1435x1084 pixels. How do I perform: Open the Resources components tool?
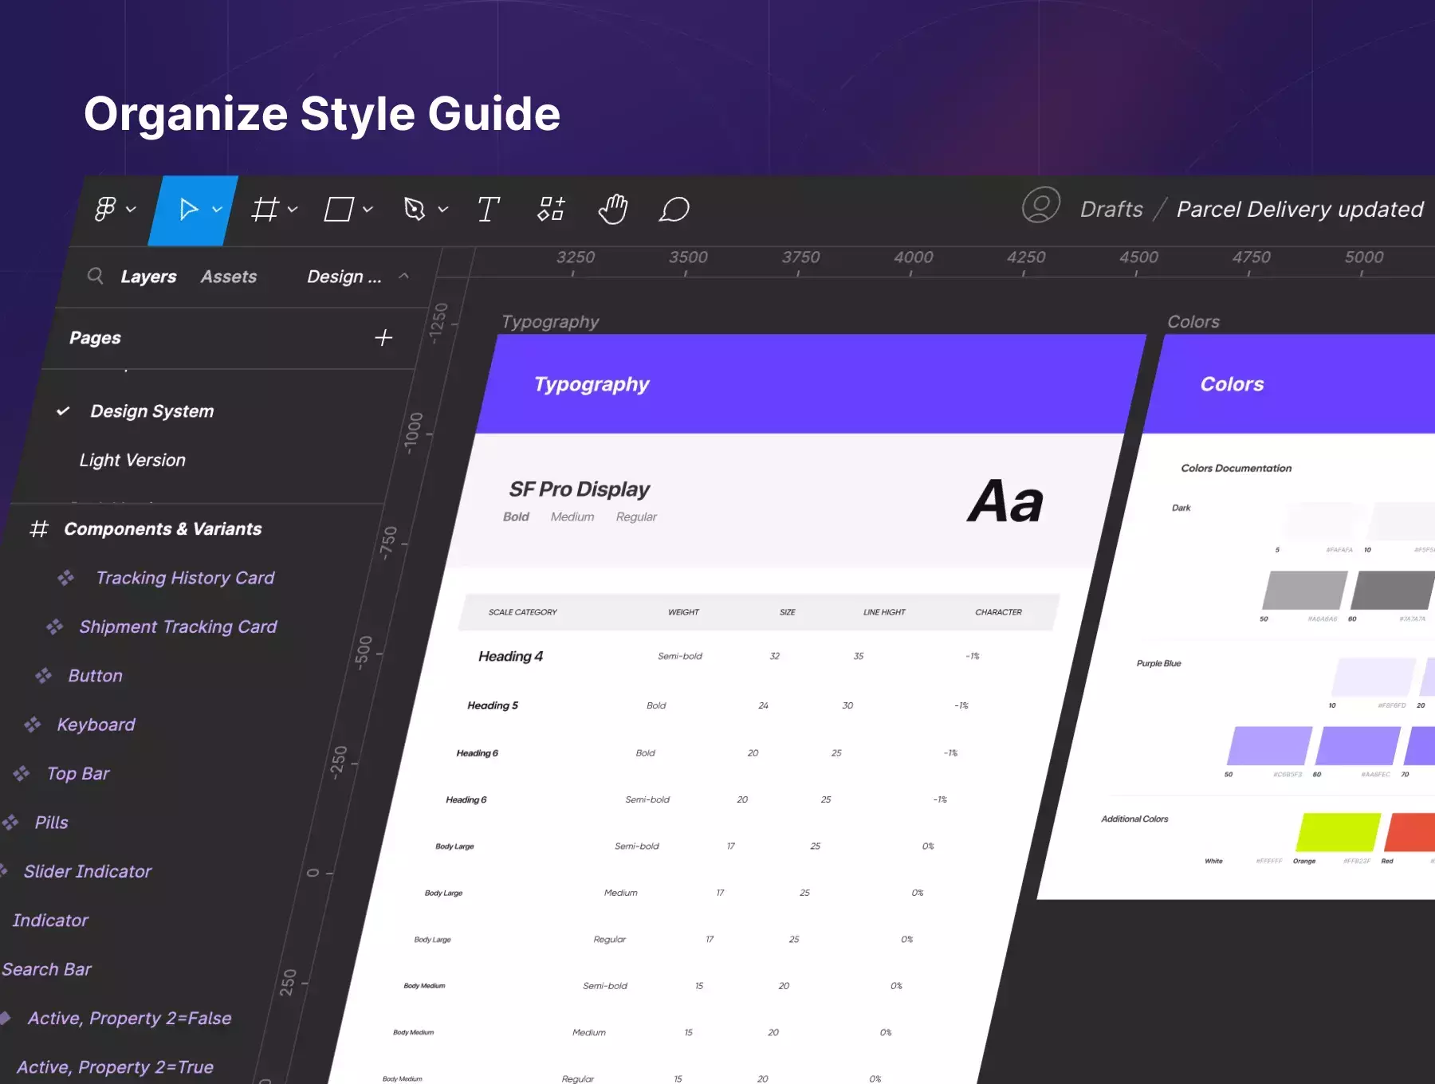point(551,209)
